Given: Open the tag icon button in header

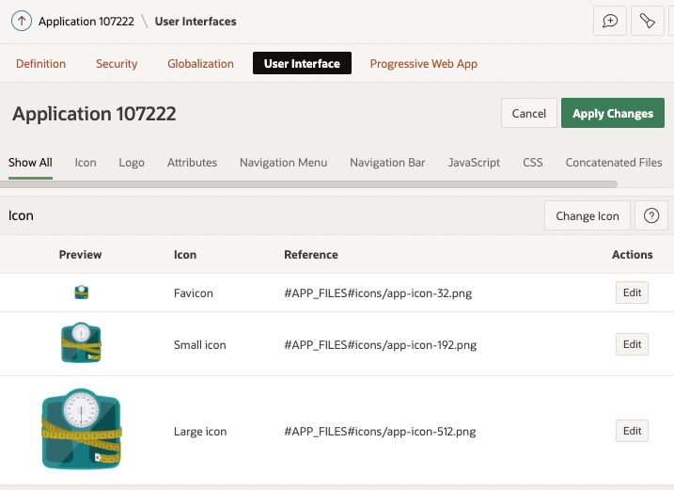Looking at the screenshot, I should point(648,21).
